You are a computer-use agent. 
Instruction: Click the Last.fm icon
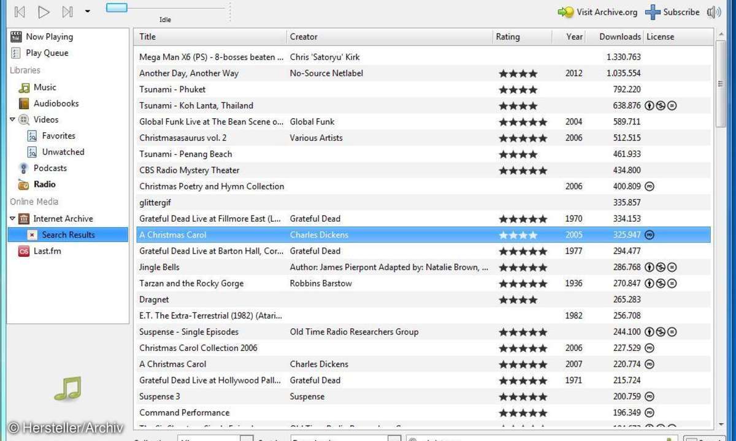pyautogui.click(x=24, y=251)
